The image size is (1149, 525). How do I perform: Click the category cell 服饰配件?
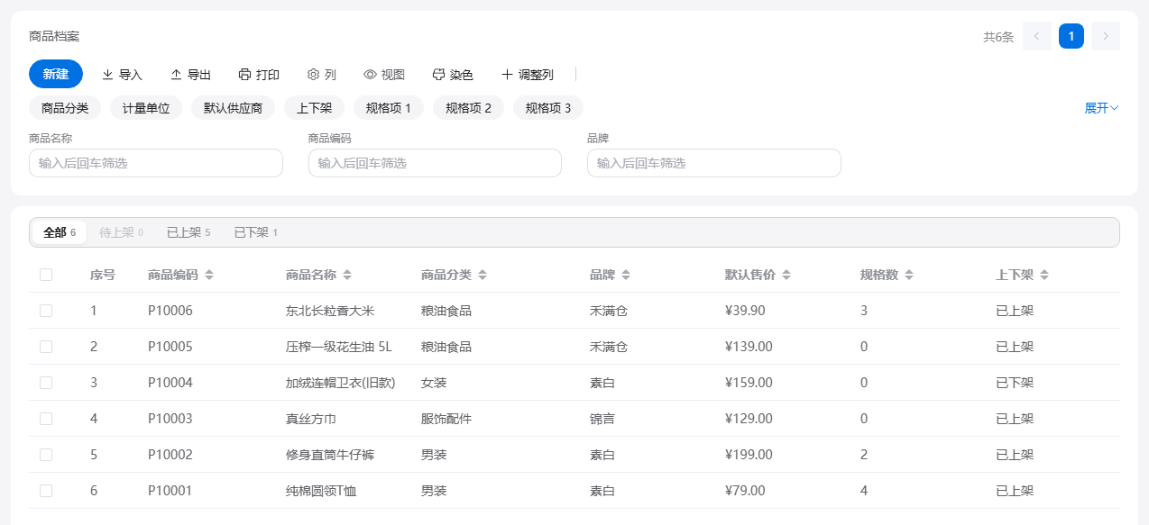pos(446,419)
